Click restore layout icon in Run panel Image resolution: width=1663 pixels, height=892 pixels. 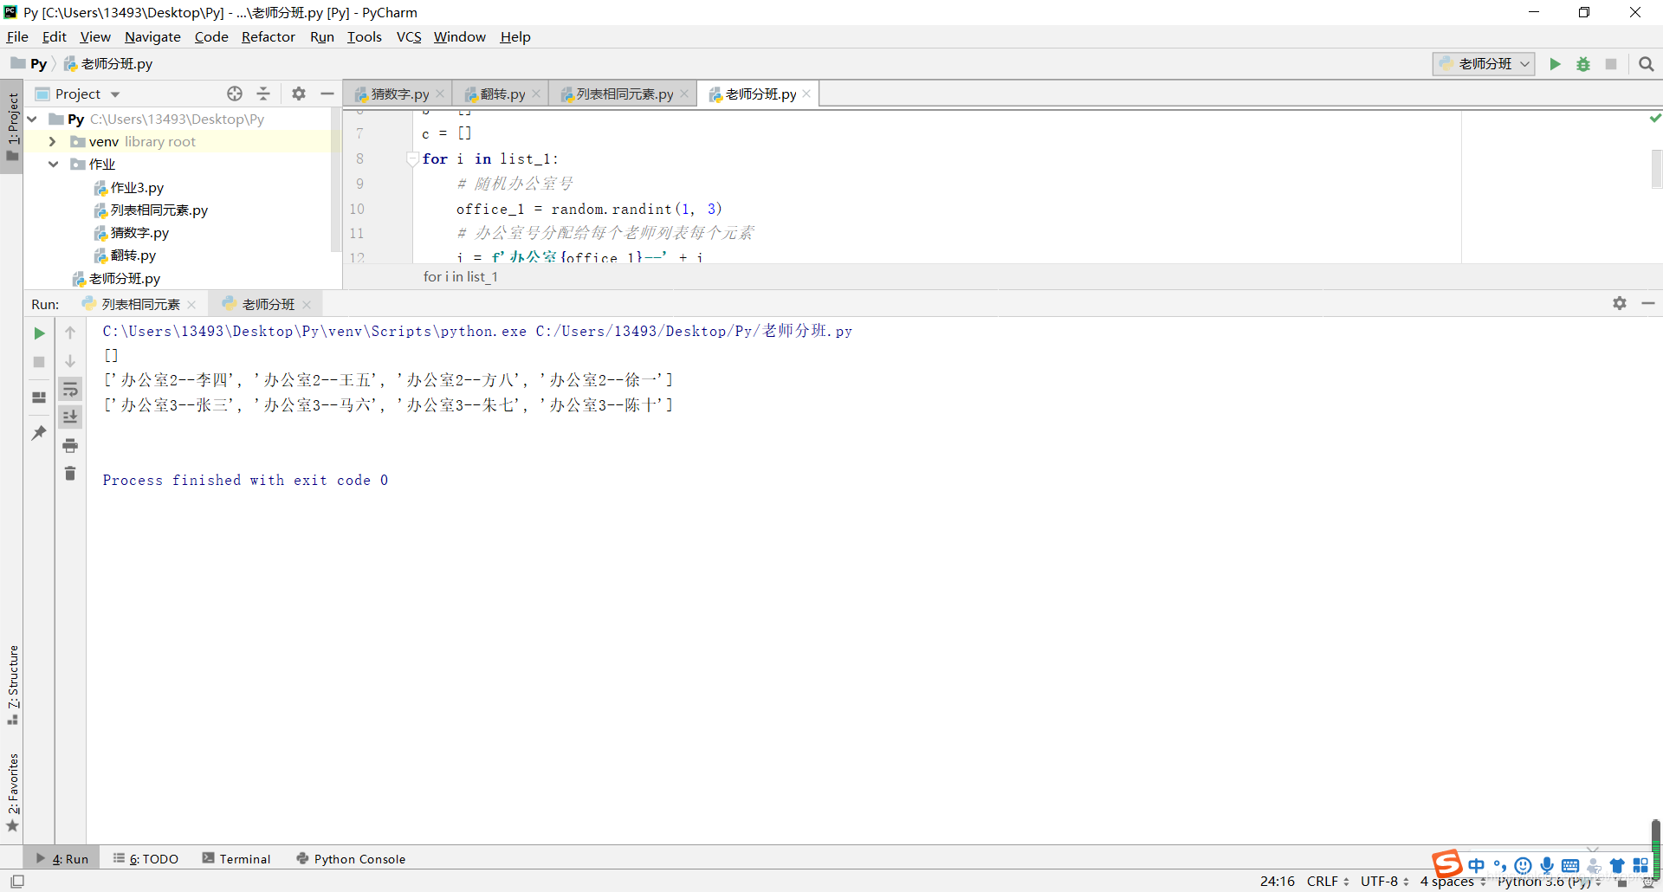[x=39, y=398]
